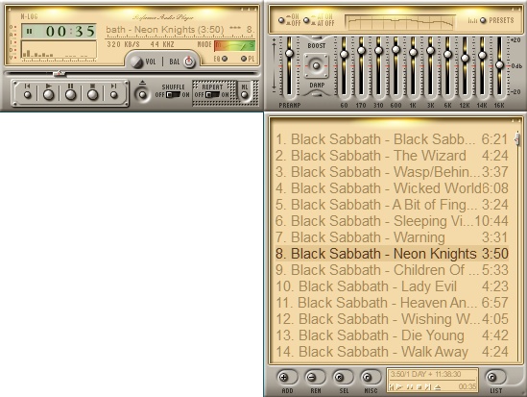The width and height of the screenshot is (527, 397).
Task: Click the scrolling song title in main window
Action: 180,30
